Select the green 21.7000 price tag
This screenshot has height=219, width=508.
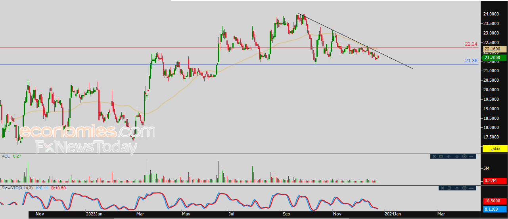495,58
